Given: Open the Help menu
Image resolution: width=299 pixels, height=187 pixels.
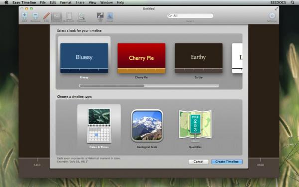Looking at the screenshot, I should pos(121,2).
